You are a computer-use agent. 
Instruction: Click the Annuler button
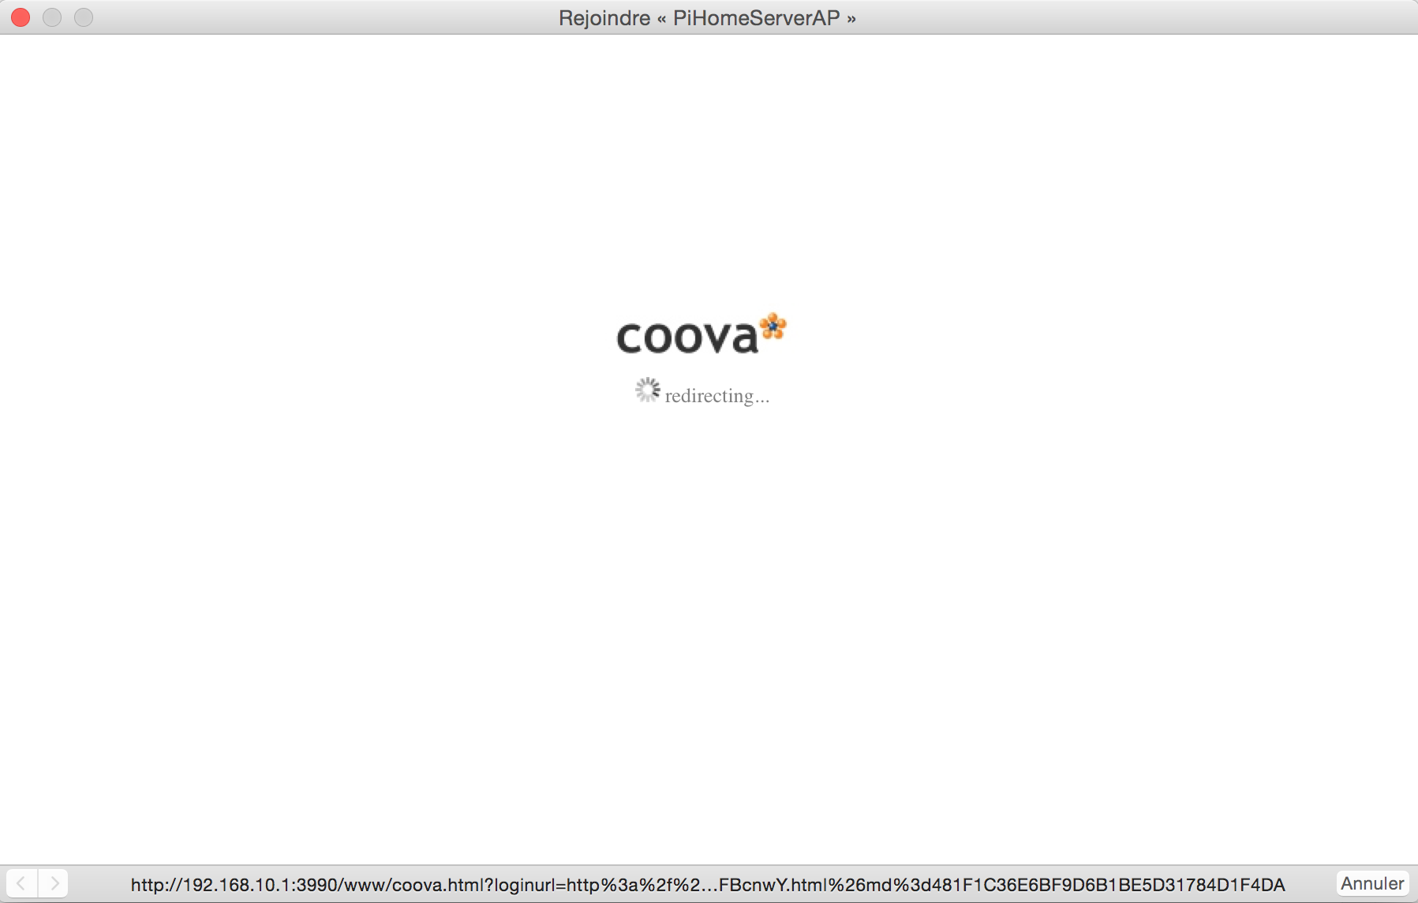1372,883
